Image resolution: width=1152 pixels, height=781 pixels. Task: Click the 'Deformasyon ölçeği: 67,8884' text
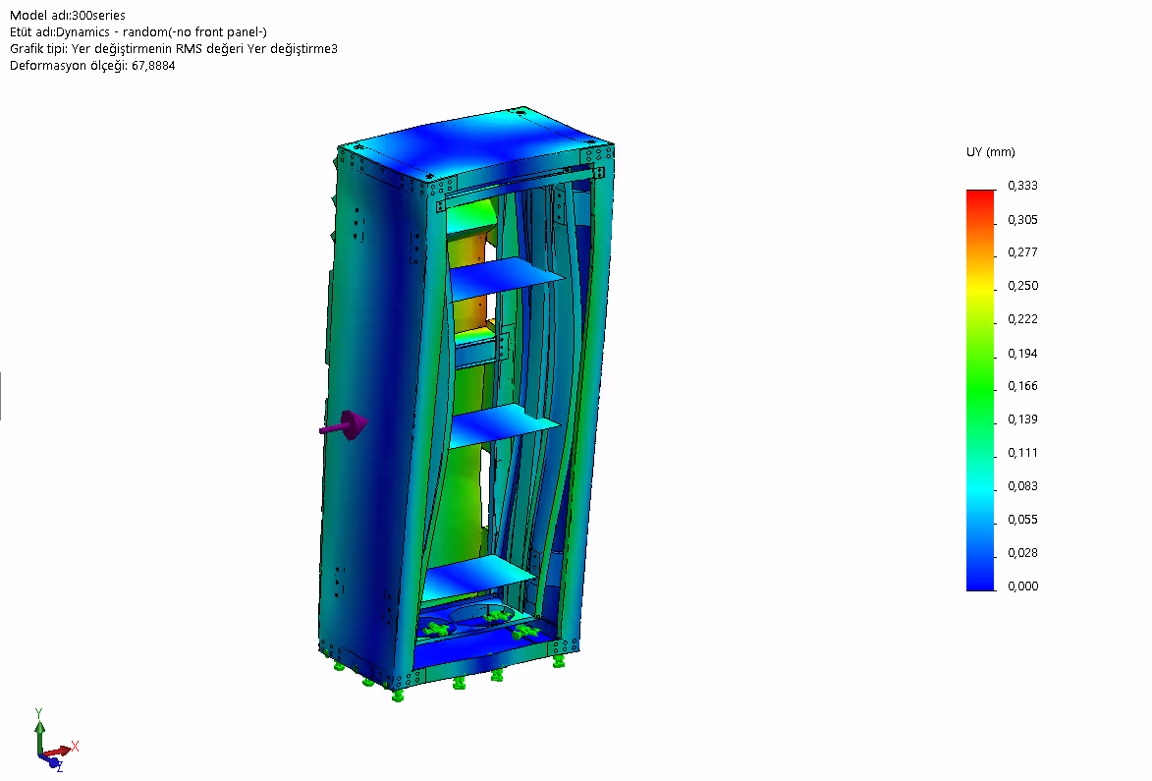tap(92, 66)
